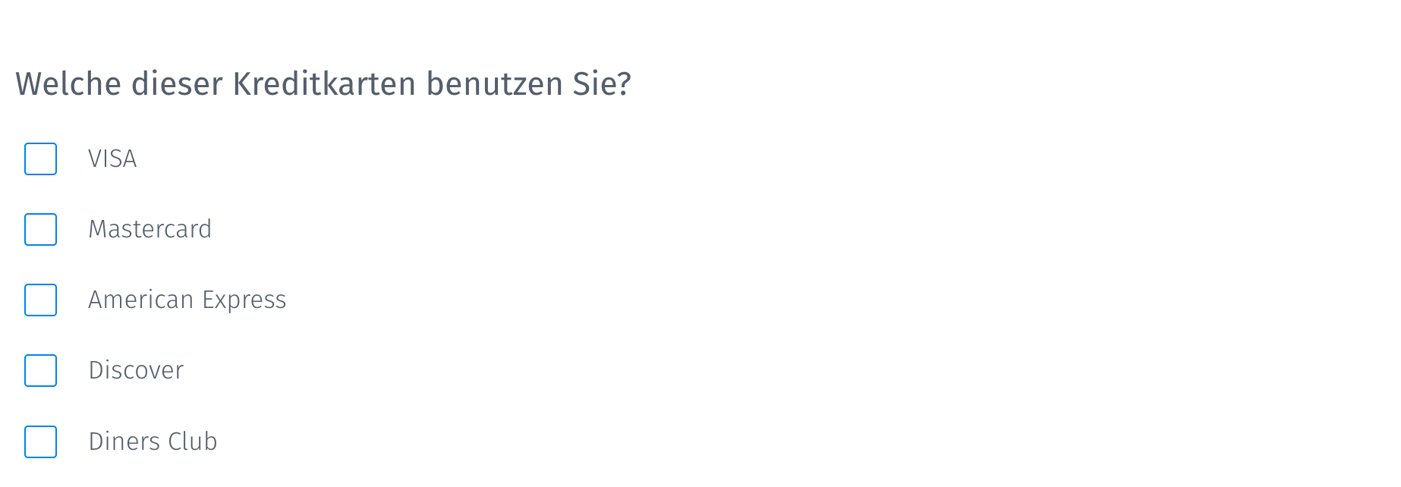Click the question text about Kreditkarten
Screen dimensions: 1401x487
[323, 83]
